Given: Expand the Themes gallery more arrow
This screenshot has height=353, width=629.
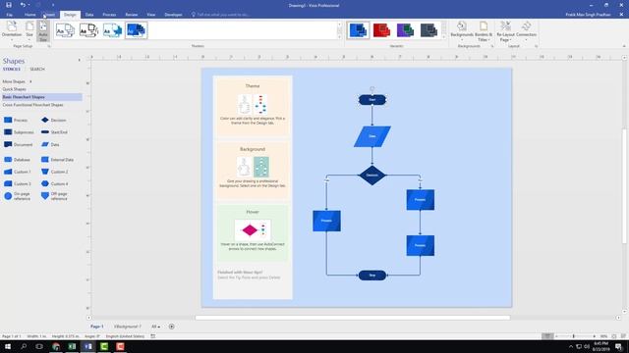Looking at the screenshot, I should 340,37.
